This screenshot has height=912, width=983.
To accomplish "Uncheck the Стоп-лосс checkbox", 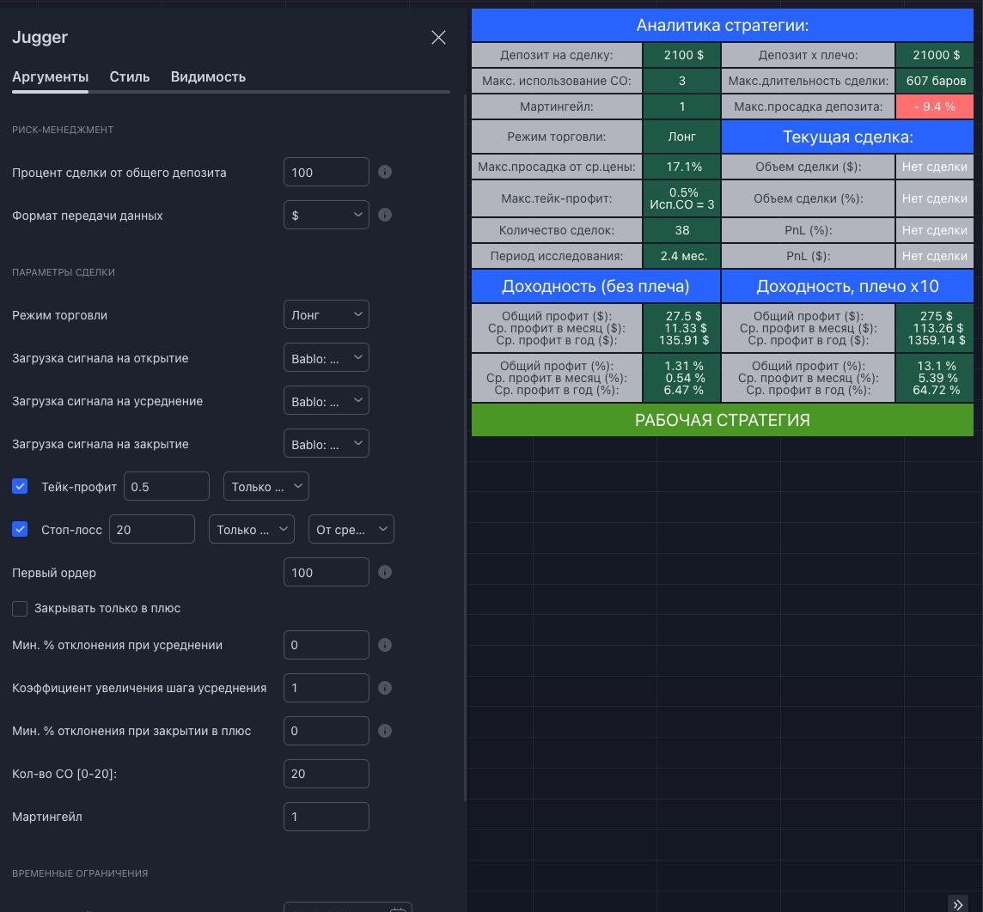I will 20,529.
